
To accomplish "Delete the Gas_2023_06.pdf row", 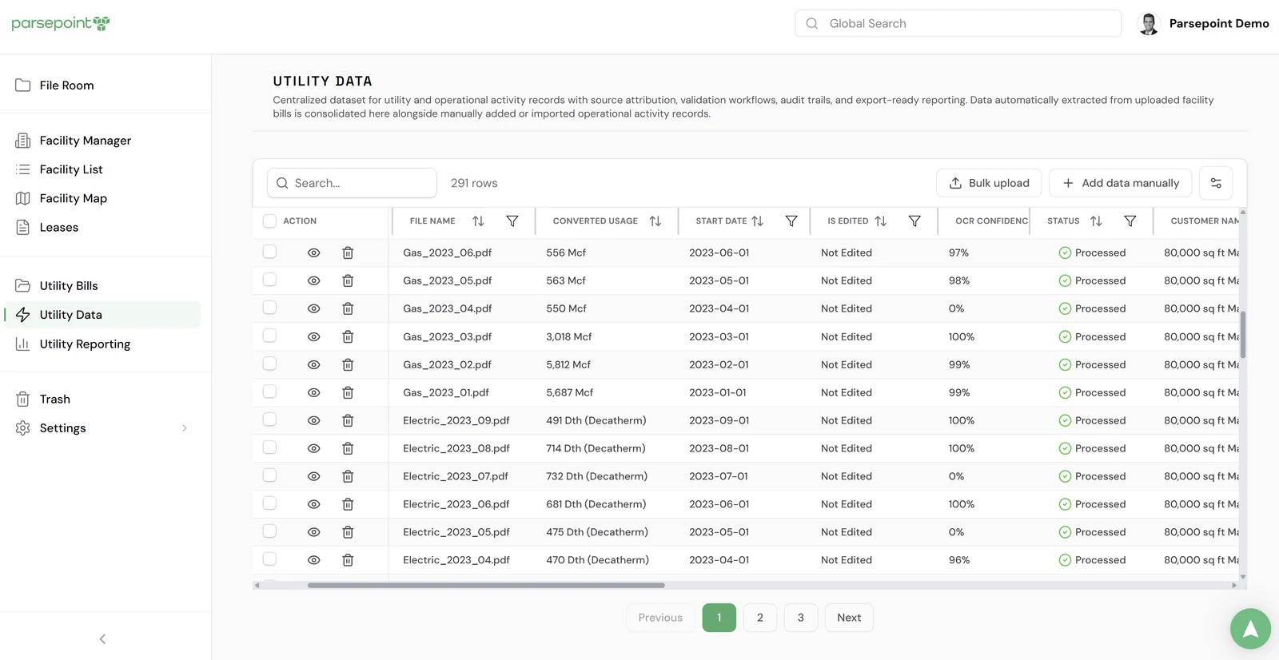I will (x=348, y=252).
